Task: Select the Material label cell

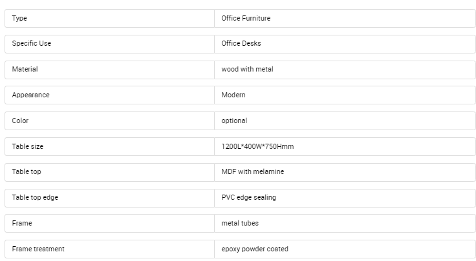Action: coord(25,69)
